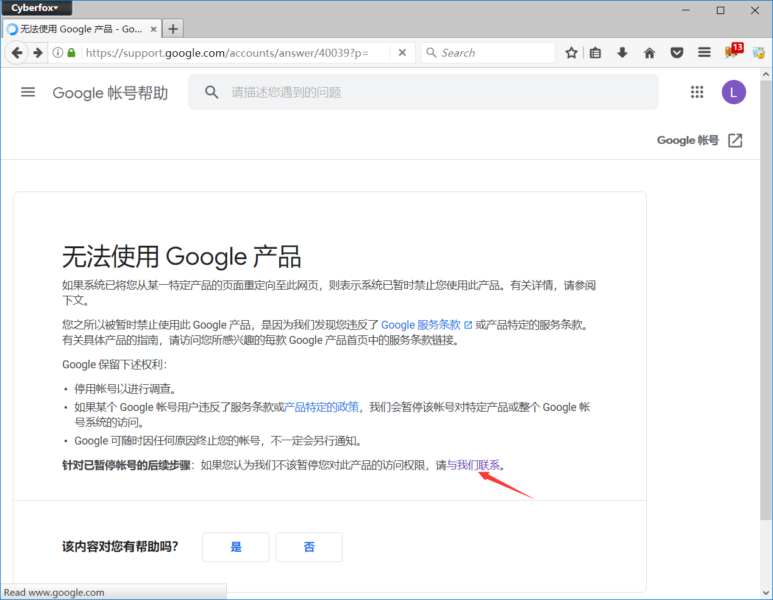This screenshot has height=600, width=773.
Task: Show site information via the info icon
Action: point(58,53)
